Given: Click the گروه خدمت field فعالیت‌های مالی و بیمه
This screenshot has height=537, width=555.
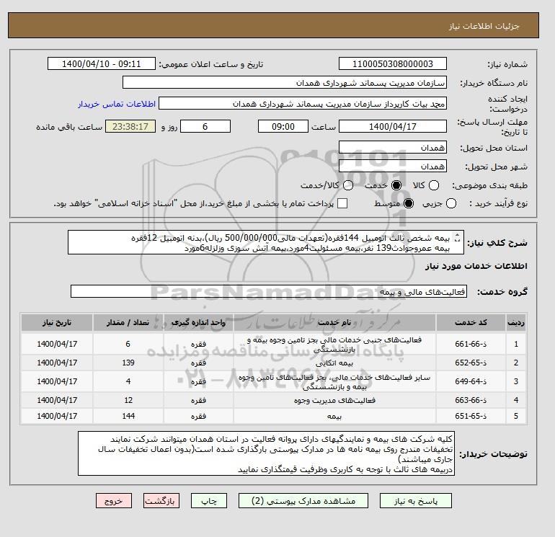Looking at the screenshot, I should (269, 291).
